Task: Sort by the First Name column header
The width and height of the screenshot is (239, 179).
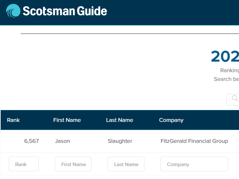Action: pos(67,120)
